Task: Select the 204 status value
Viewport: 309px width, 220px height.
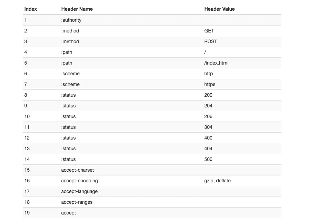Action: tap(208, 106)
